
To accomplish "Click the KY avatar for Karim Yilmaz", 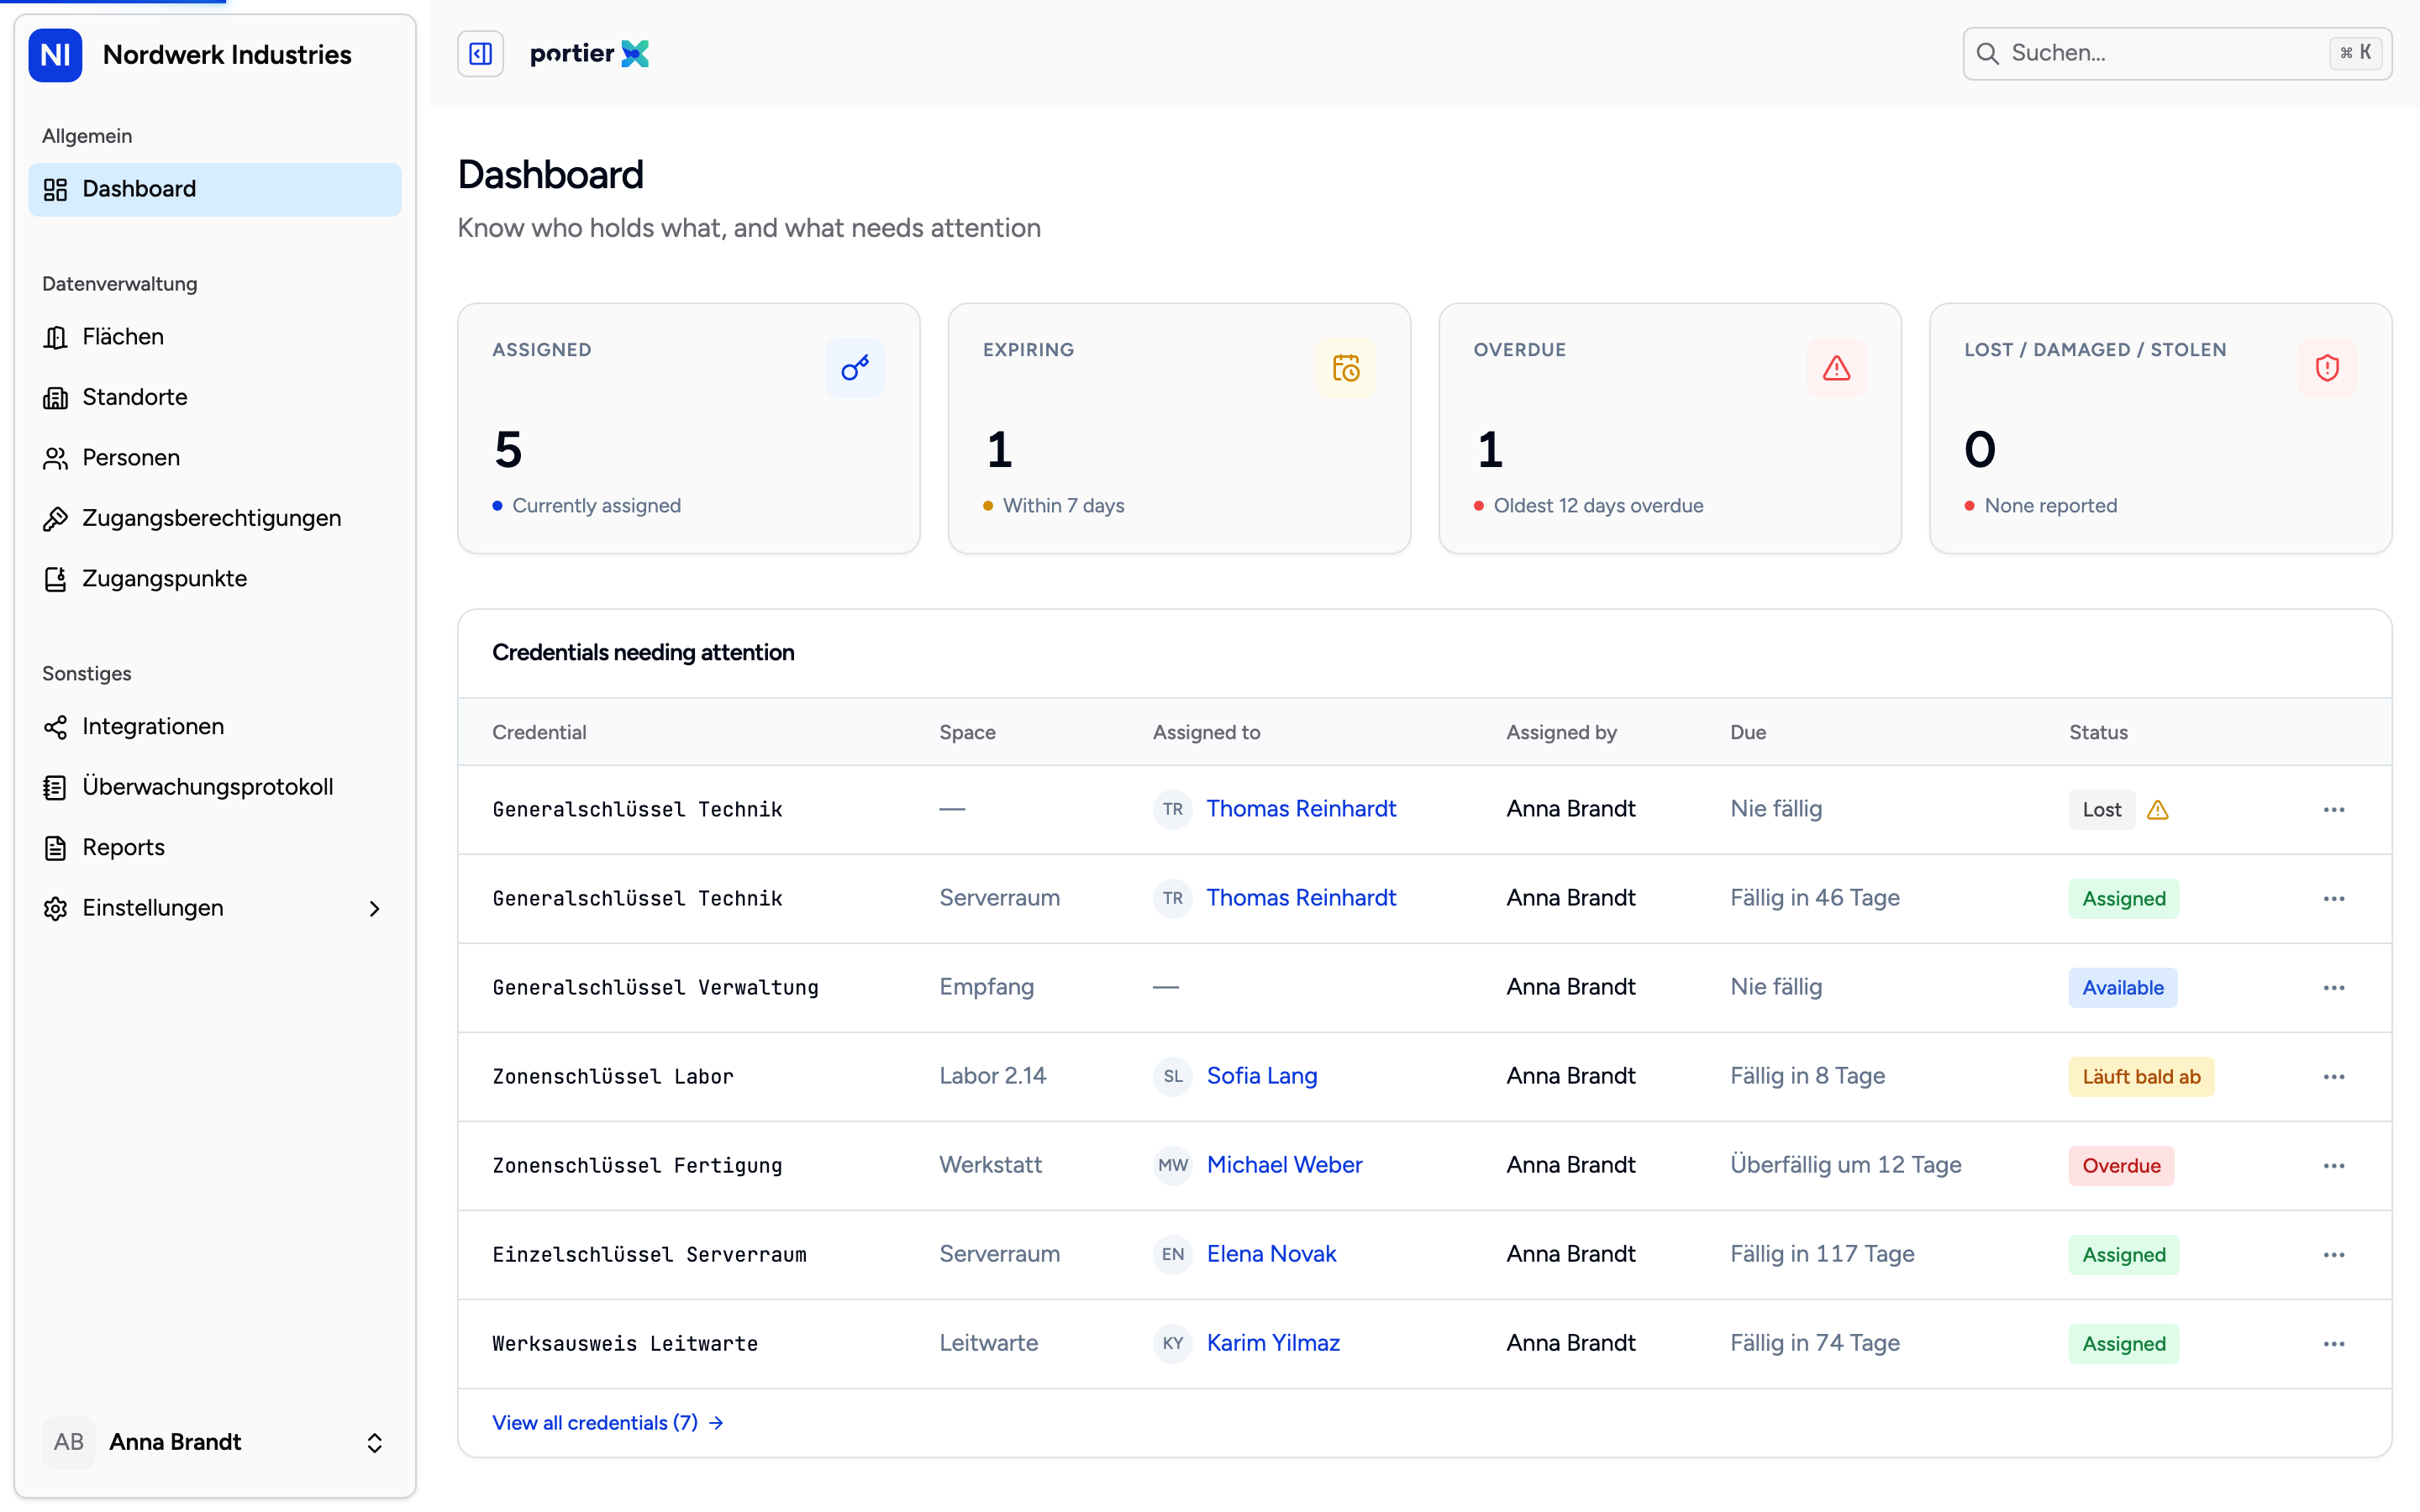I will pyautogui.click(x=1173, y=1344).
